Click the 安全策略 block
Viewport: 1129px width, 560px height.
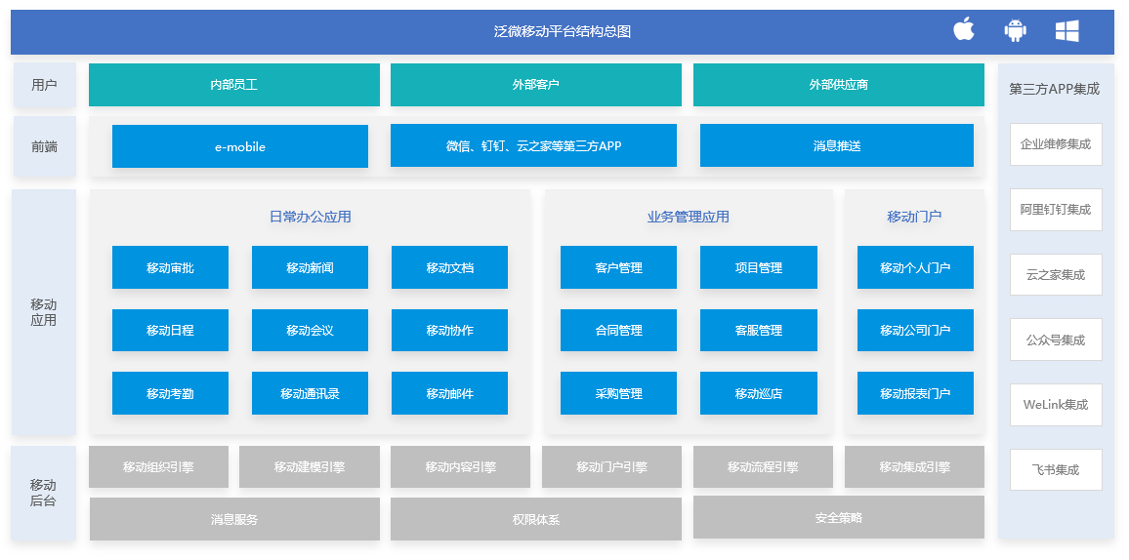click(x=839, y=517)
